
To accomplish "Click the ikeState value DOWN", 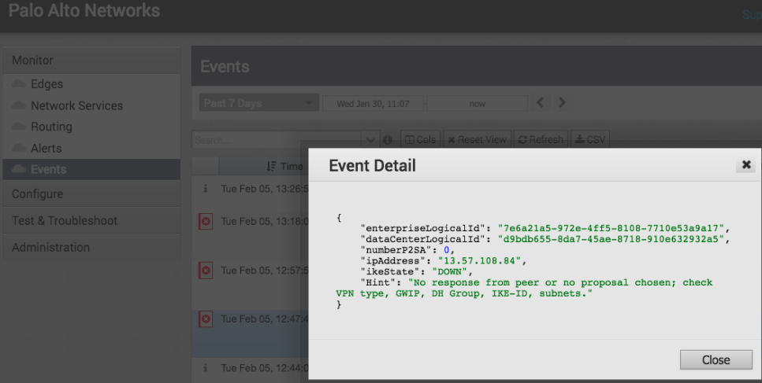I will tap(449, 271).
